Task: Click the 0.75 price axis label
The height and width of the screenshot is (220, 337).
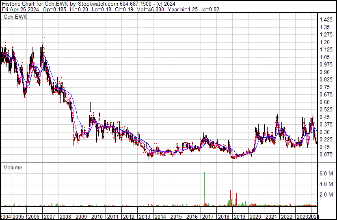Action: point(325,87)
